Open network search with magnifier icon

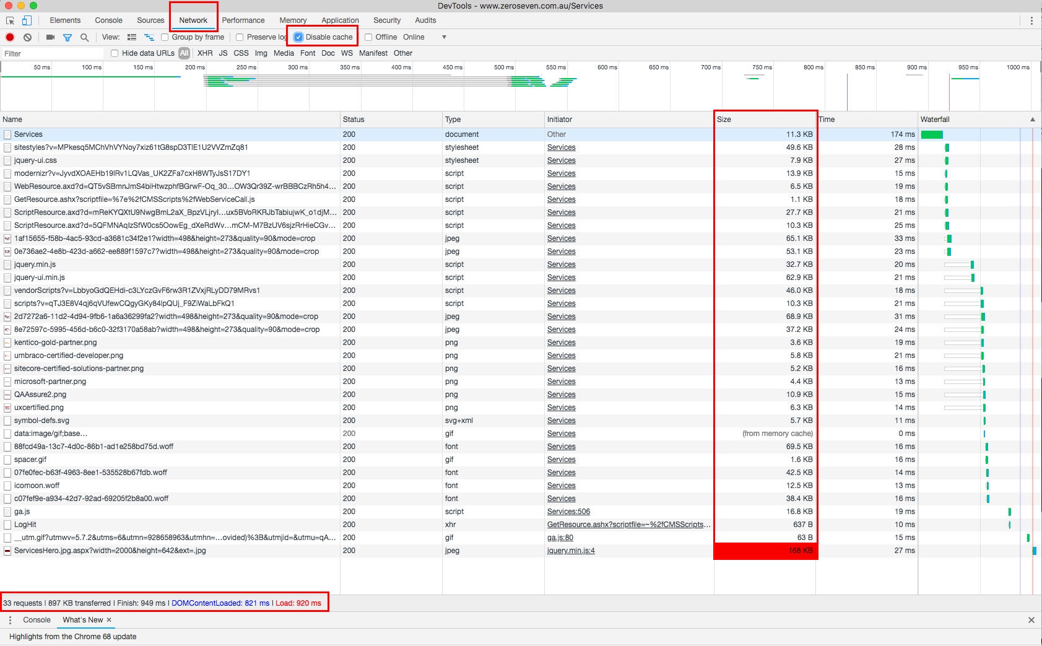(x=84, y=37)
